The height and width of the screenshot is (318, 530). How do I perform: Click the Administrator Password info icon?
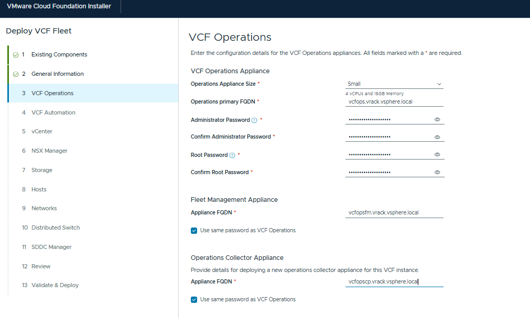[x=254, y=120]
